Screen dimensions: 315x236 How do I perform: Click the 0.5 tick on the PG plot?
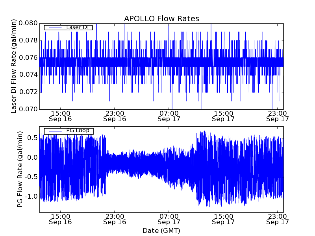click(x=32, y=138)
